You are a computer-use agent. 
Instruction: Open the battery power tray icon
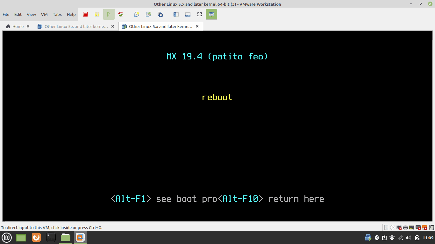[417, 238]
